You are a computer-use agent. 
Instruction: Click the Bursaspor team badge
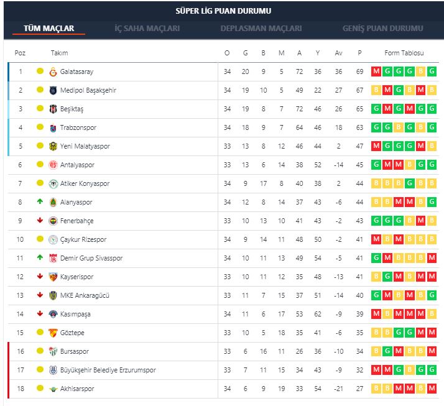click(53, 351)
